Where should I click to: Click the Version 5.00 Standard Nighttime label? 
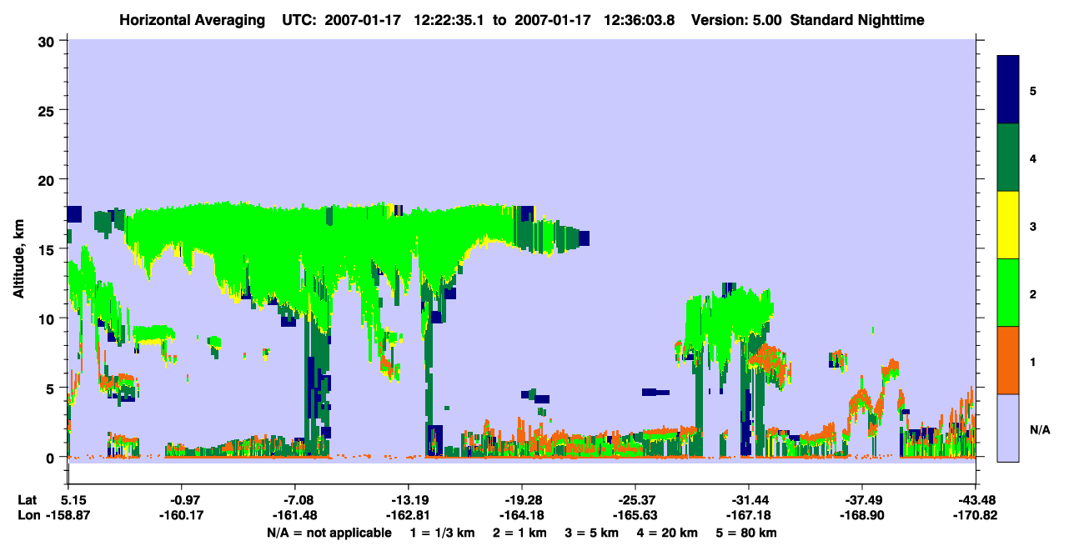coord(807,20)
